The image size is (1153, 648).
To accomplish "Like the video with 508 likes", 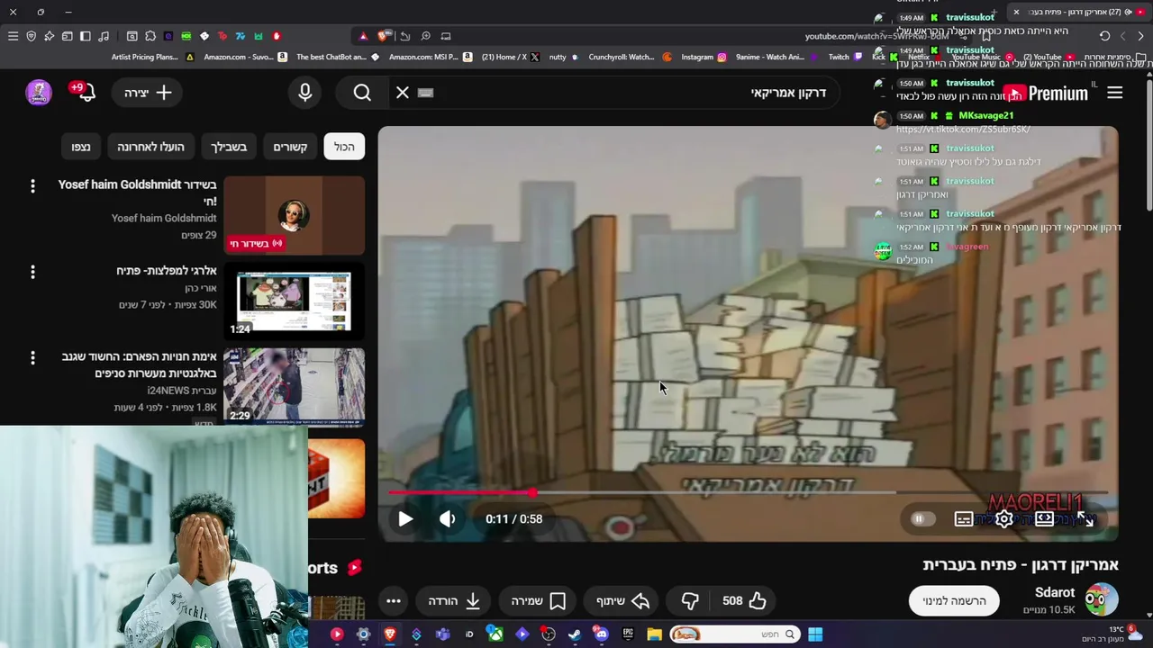I will click(744, 601).
